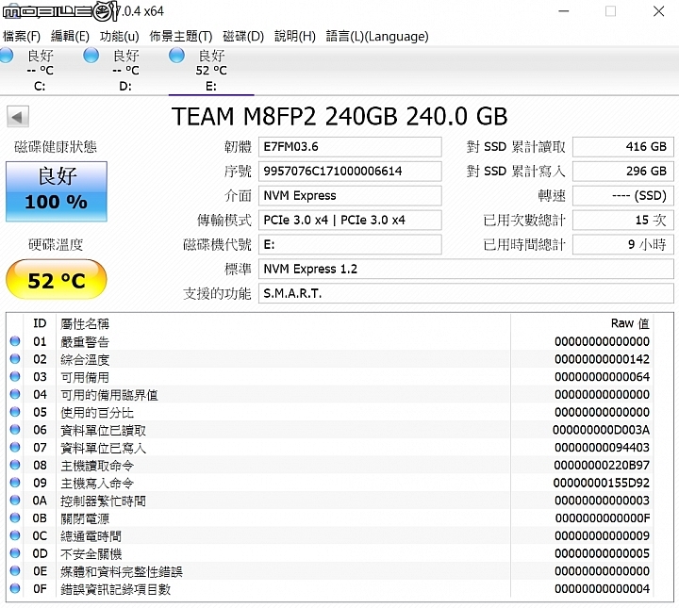Select the C: drive status circle
Screen dimensions: 679x608
click(7, 56)
